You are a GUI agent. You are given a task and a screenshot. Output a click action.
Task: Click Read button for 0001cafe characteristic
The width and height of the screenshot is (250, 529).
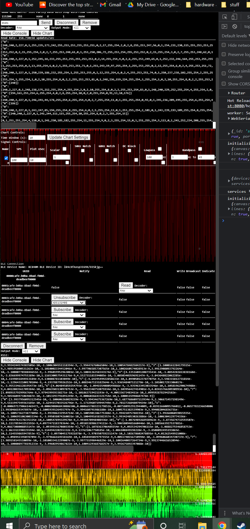pos(126,285)
